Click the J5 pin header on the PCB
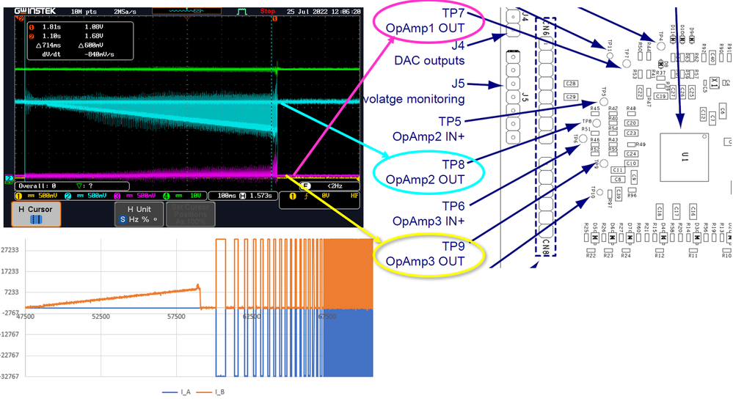The width and height of the screenshot is (733, 401). point(514,97)
